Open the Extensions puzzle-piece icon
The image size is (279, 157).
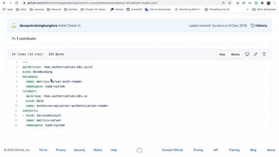click(x=262, y=3)
